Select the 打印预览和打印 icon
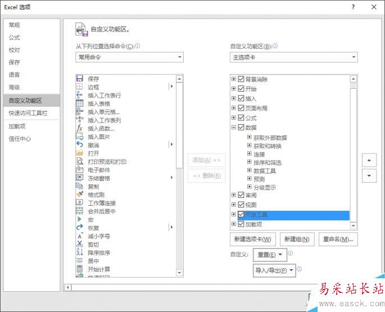 point(80,161)
